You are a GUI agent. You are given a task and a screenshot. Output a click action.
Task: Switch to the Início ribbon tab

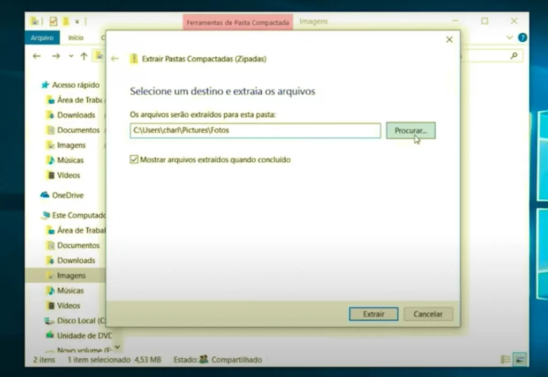pos(75,37)
